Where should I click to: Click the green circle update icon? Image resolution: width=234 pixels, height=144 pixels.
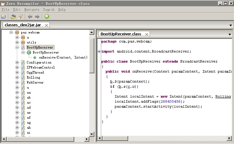47,17
